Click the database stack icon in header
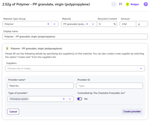Viewport: 151px width, 123px height. click(114, 4)
